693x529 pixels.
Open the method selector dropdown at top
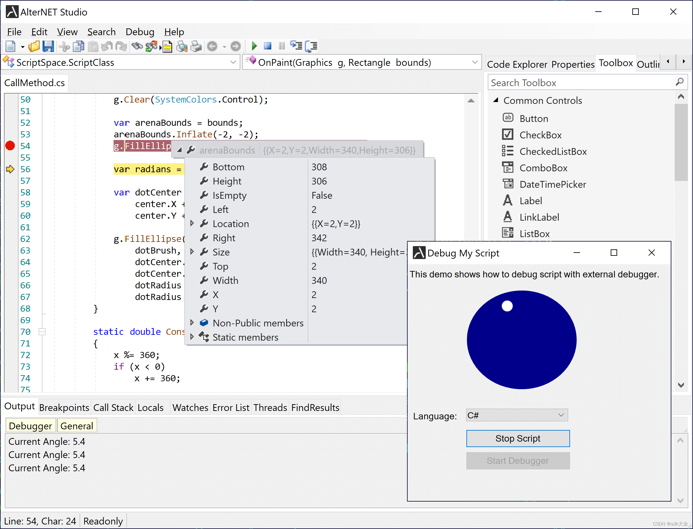[x=474, y=62]
